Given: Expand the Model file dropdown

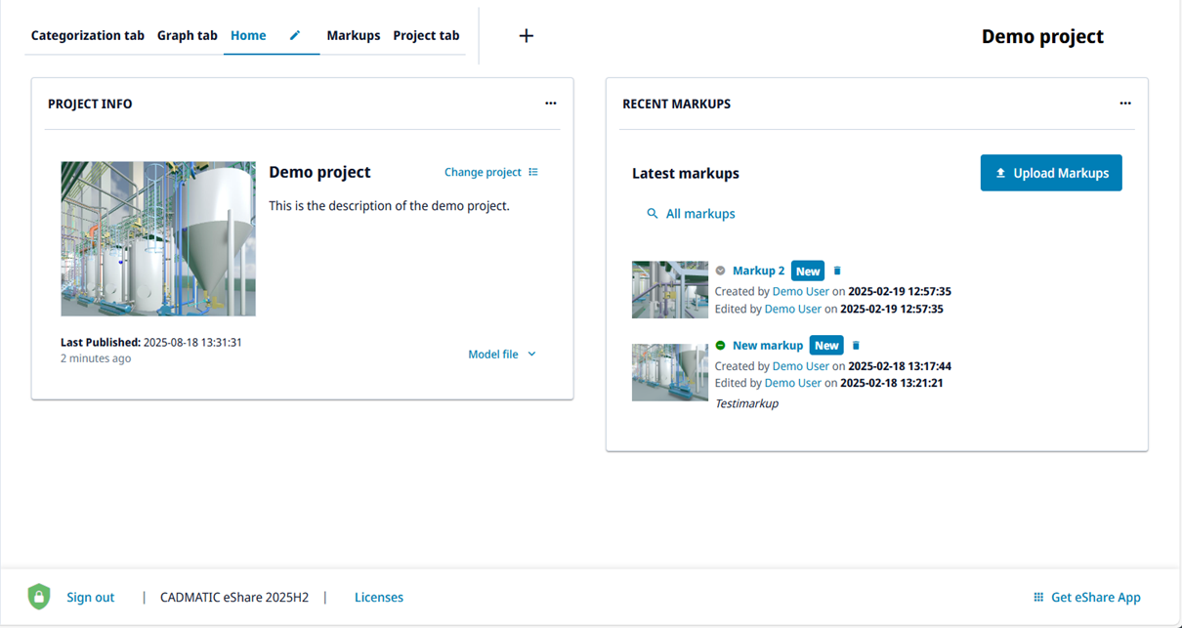Looking at the screenshot, I should click(502, 355).
